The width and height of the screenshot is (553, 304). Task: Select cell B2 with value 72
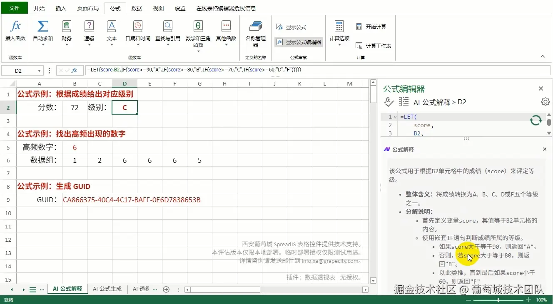[75, 108]
